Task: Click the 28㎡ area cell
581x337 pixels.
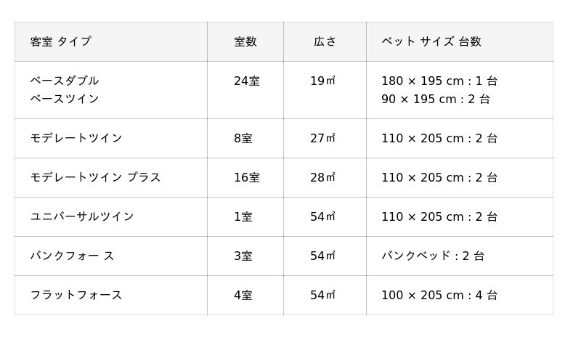Action: pos(322,177)
